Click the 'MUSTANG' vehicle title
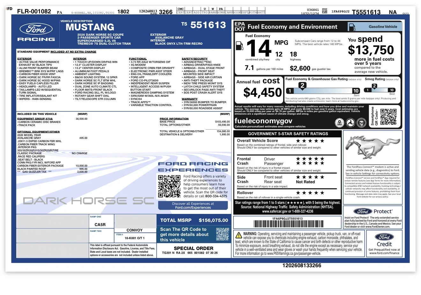The image size is (421, 295). coord(90,27)
